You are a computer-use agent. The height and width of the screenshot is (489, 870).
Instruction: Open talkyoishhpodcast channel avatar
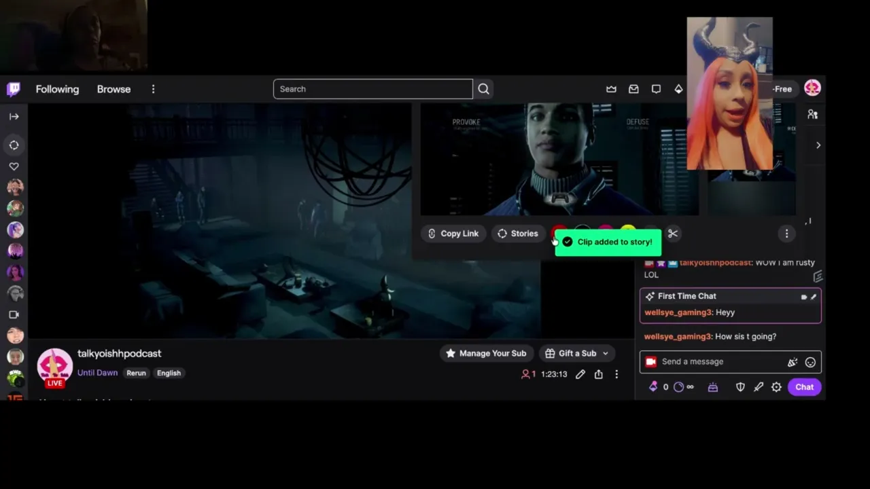(54, 367)
